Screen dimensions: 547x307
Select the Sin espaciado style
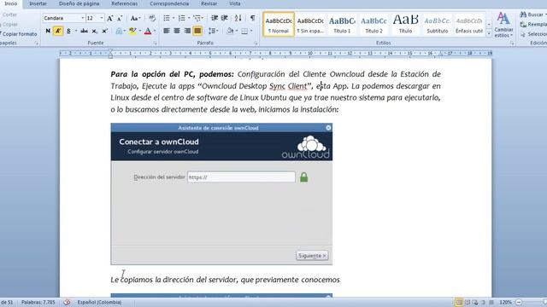(310, 25)
